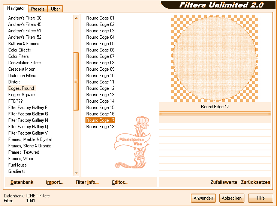
Task: Open the Editor... button
Action: point(120,182)
